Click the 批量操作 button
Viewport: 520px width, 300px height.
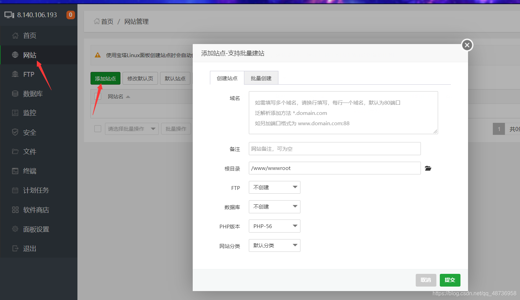coord(176,129)
